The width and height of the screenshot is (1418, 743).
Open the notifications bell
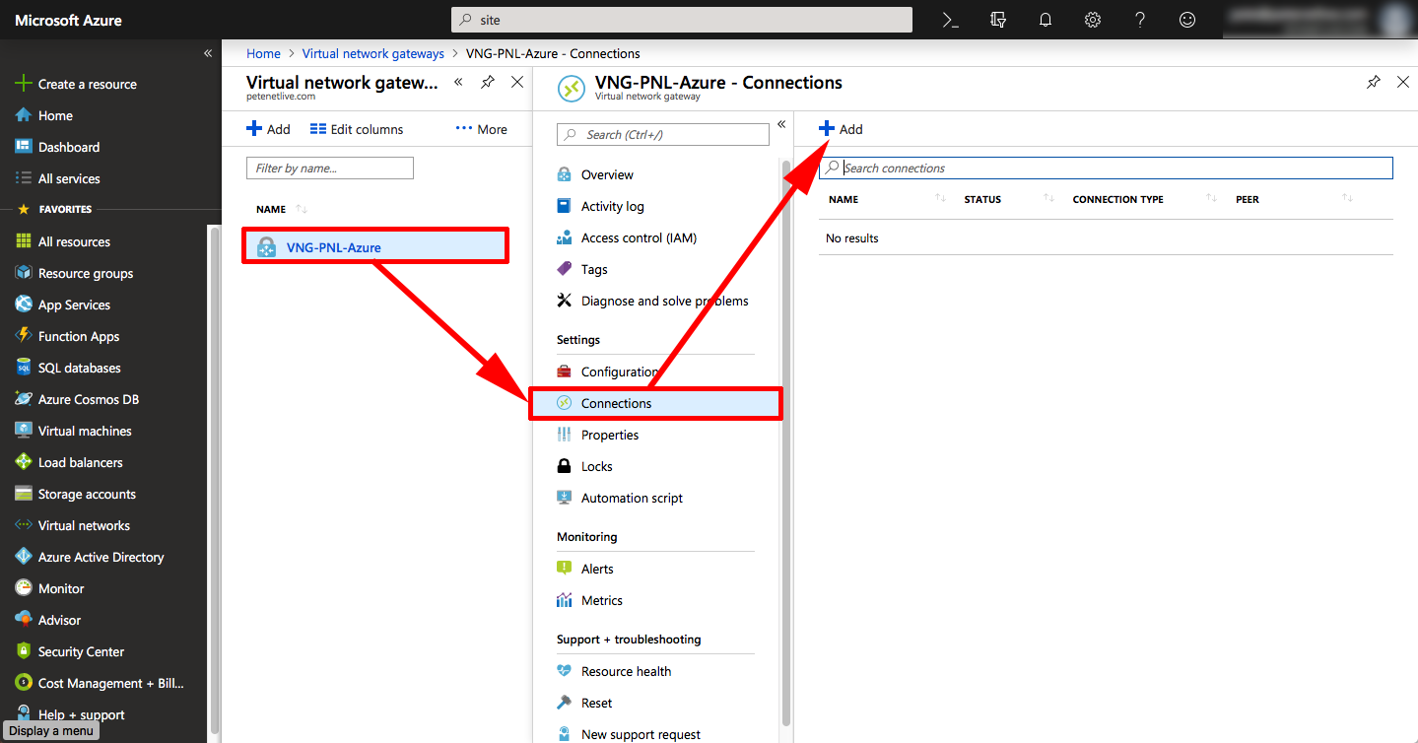(x=1046, y=20)
